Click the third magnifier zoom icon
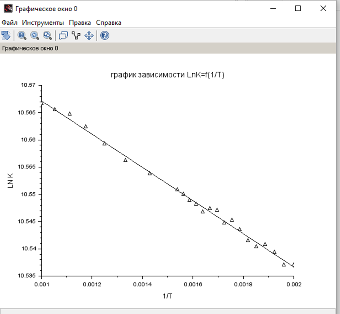This screenshot has width=340, height=314. pyautogui.click(x=47, y=35)
